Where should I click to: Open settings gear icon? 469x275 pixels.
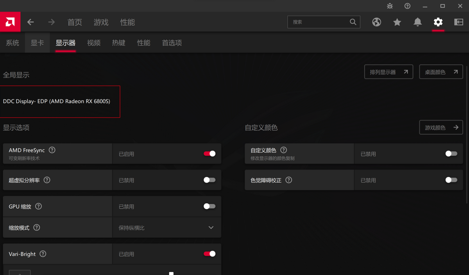[x=438, y=22]
